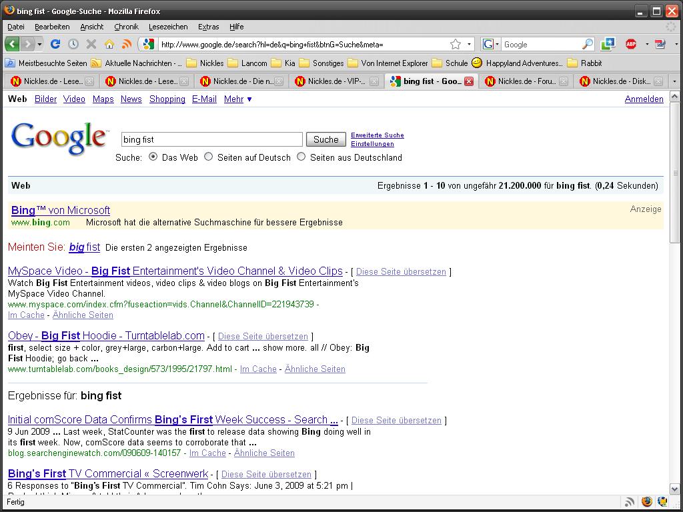Switch to the Nickles.de - VIP tab
683x512 pixels.
[x=337, y=81]
